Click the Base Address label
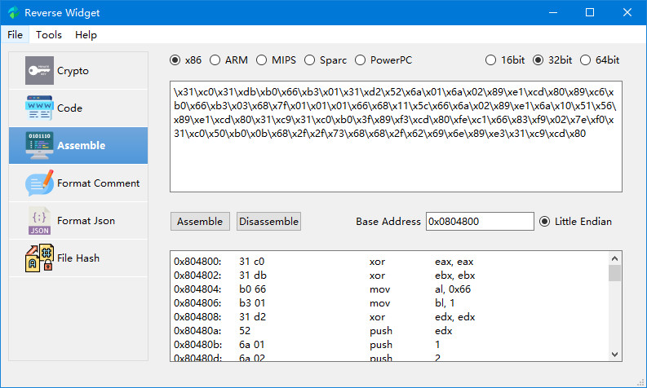The height and width of the screenshot is (388, 647). click(388, 222)
